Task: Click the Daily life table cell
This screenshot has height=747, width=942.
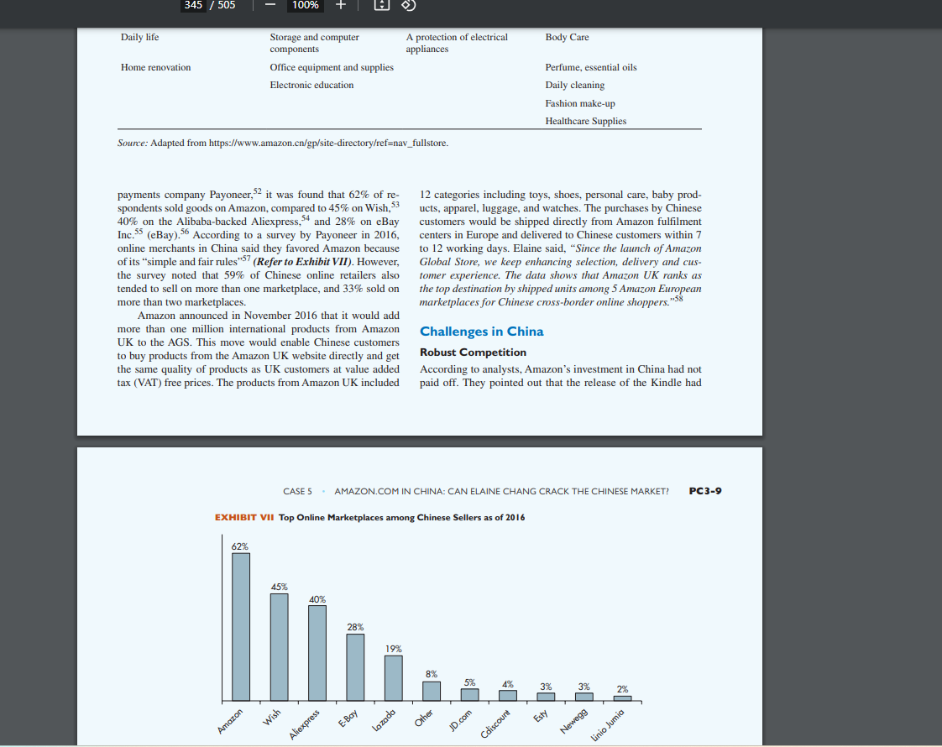Action: pos(140,37)
